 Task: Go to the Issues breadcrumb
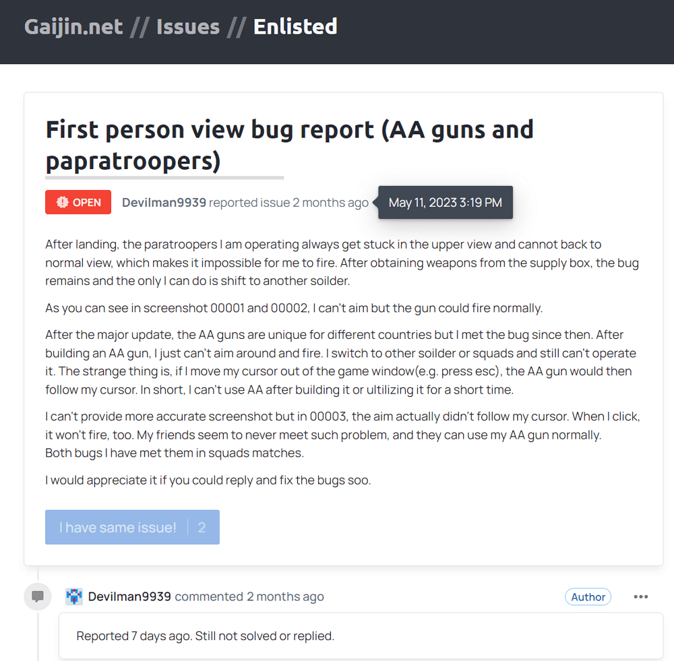pos(188,27)
